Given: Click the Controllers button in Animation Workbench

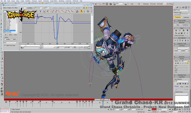Looking at the screenshot, I should tap(30, 8).
